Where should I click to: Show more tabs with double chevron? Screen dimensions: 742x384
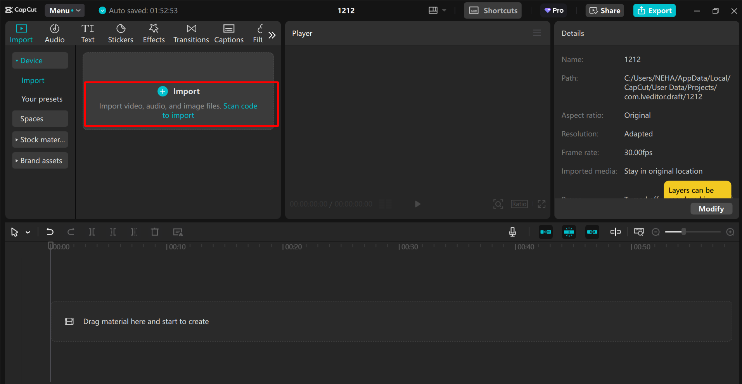pos(272,35)
